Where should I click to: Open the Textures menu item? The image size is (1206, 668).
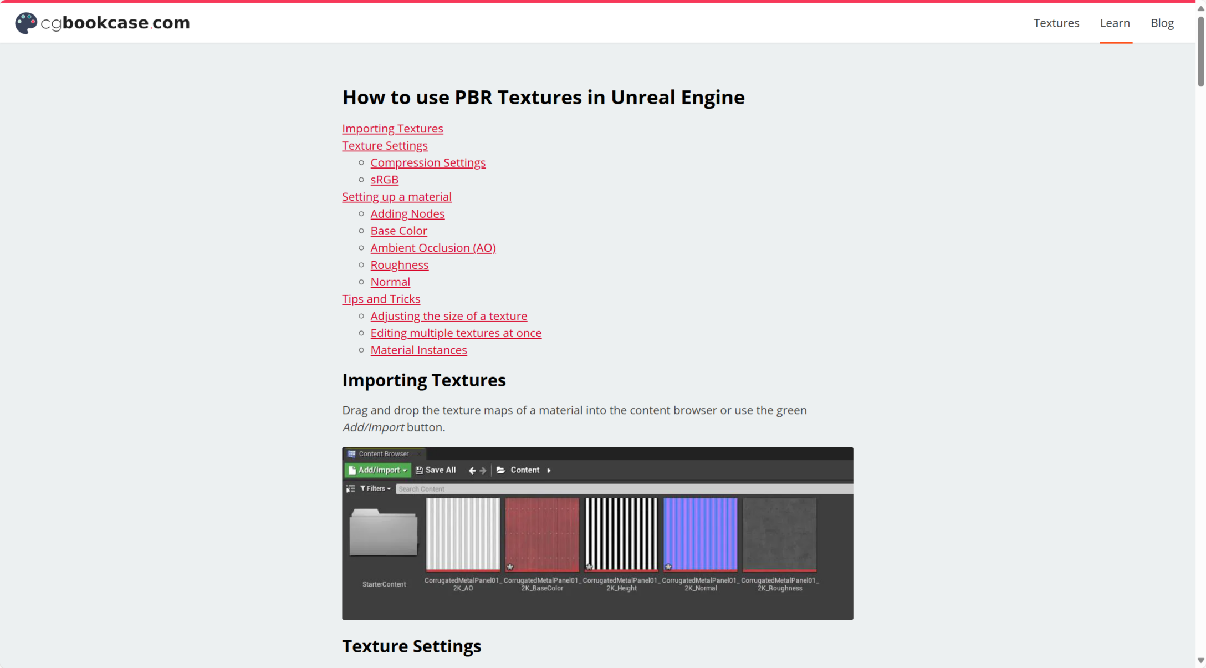(1056, 23)
